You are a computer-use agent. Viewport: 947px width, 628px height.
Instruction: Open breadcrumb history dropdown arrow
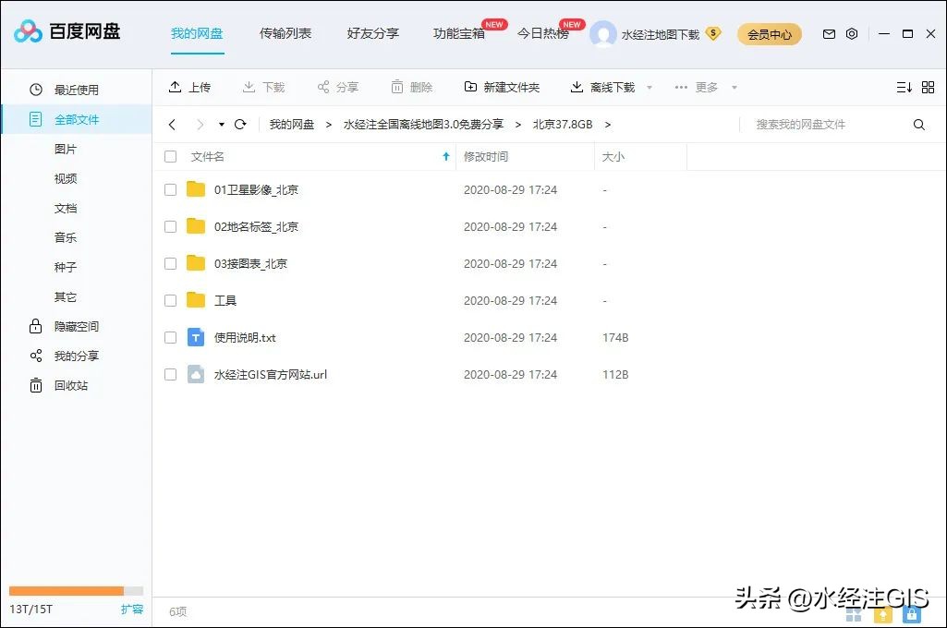220,123
